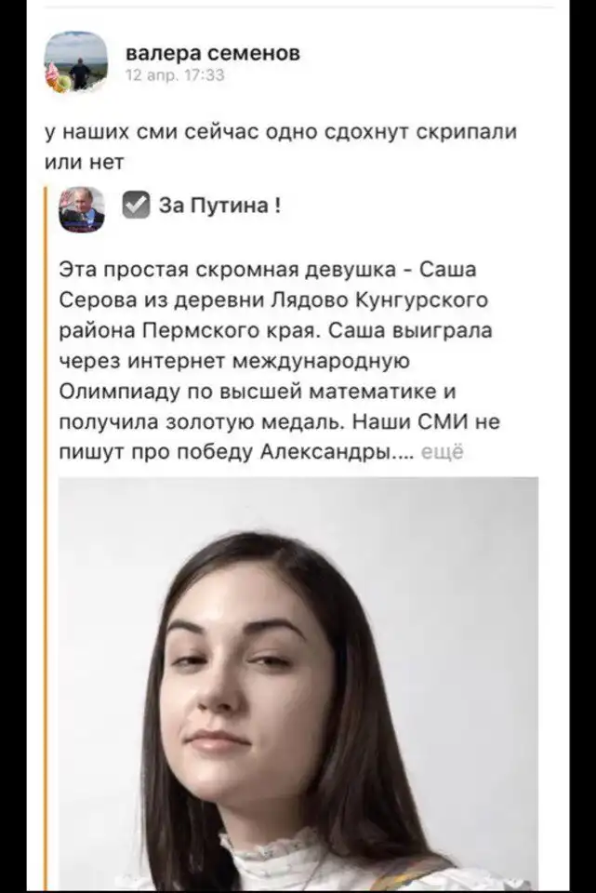Click the second comment line "или нет"

(85, 162)
